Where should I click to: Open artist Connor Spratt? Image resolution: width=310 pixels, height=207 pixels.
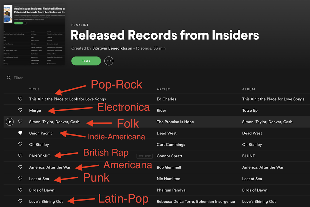170,156
